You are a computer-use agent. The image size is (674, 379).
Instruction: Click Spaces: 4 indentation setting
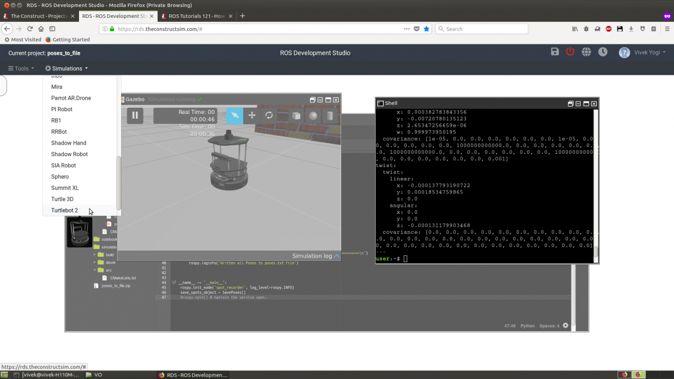point(550,325)
